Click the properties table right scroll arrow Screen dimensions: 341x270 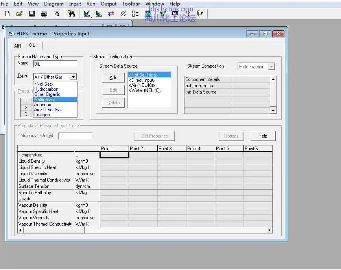[269, 230]
